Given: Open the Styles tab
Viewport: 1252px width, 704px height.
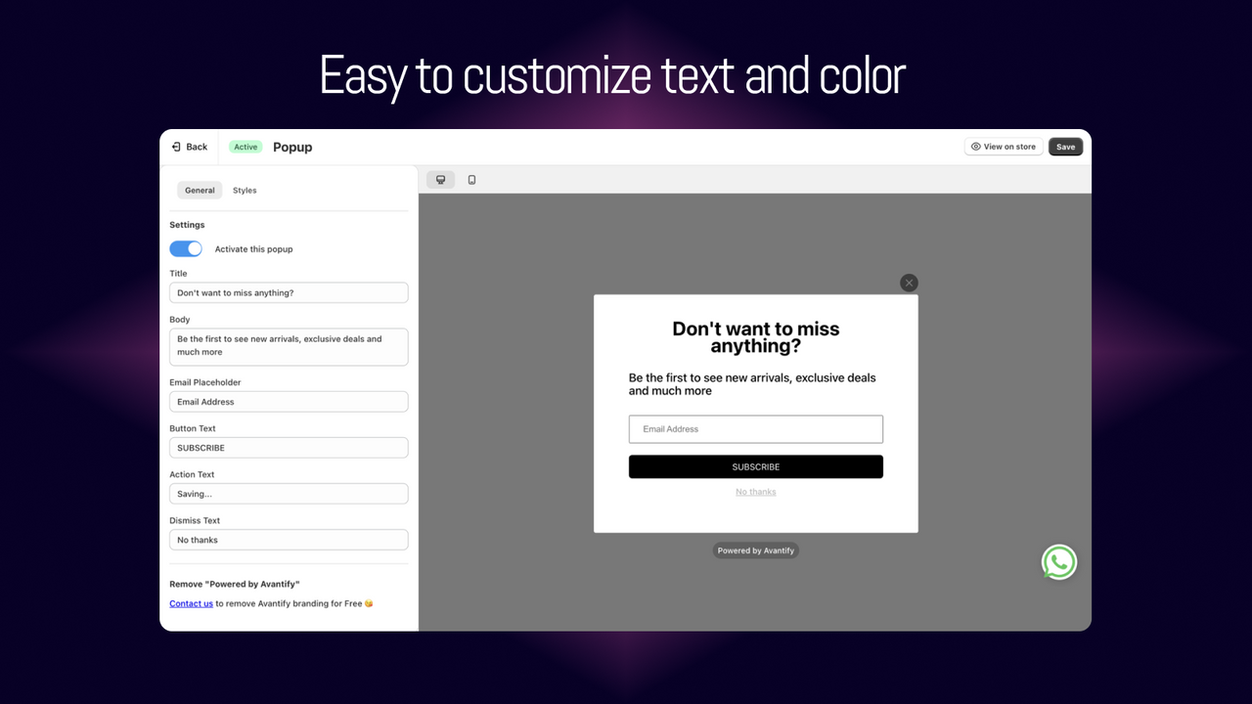Looking at the screenshot, I should [245, 191].
